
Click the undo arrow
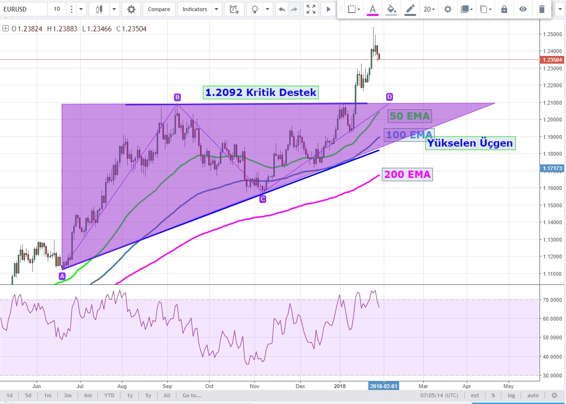[x=282, y=9]
